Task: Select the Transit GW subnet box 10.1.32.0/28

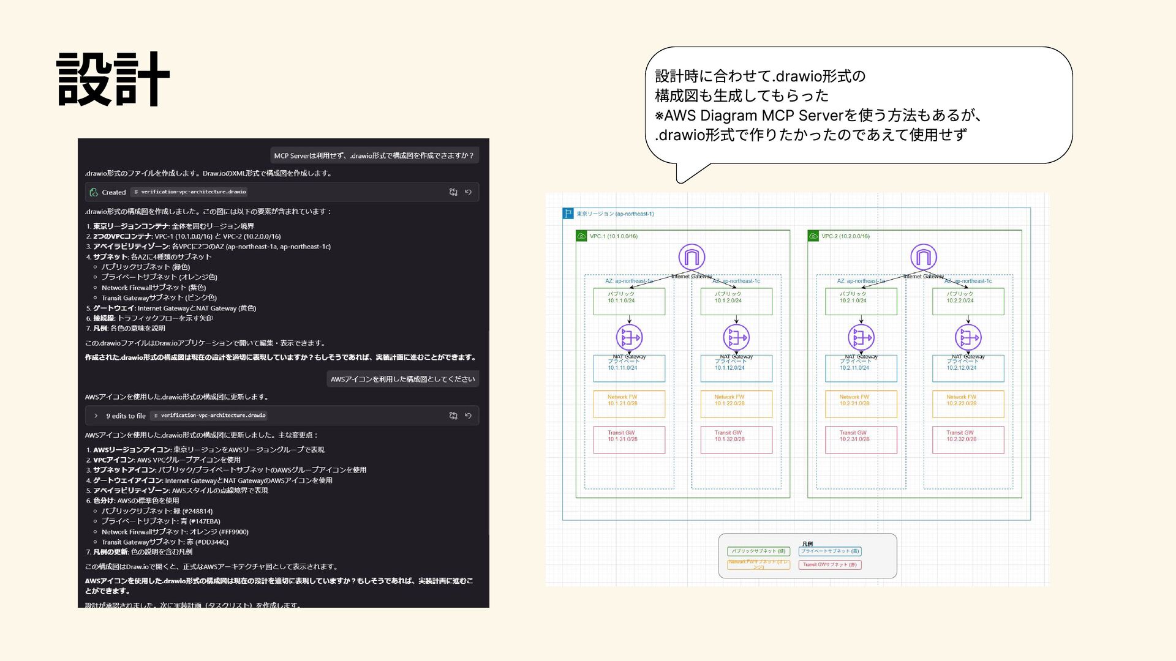Action: tap(736, 440)
